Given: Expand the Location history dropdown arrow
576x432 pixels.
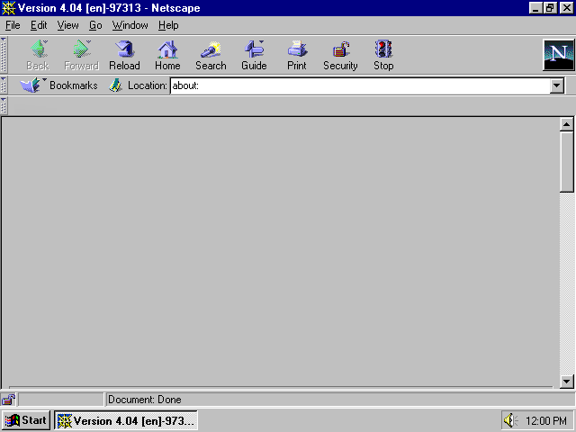Looking at the screenshot, I should 557,85.
